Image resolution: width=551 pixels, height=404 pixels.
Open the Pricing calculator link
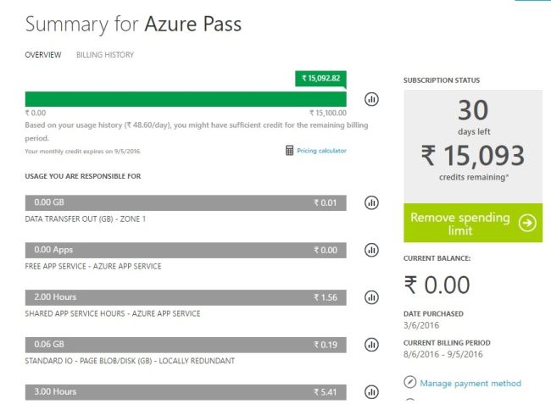(x=321, y=151)
